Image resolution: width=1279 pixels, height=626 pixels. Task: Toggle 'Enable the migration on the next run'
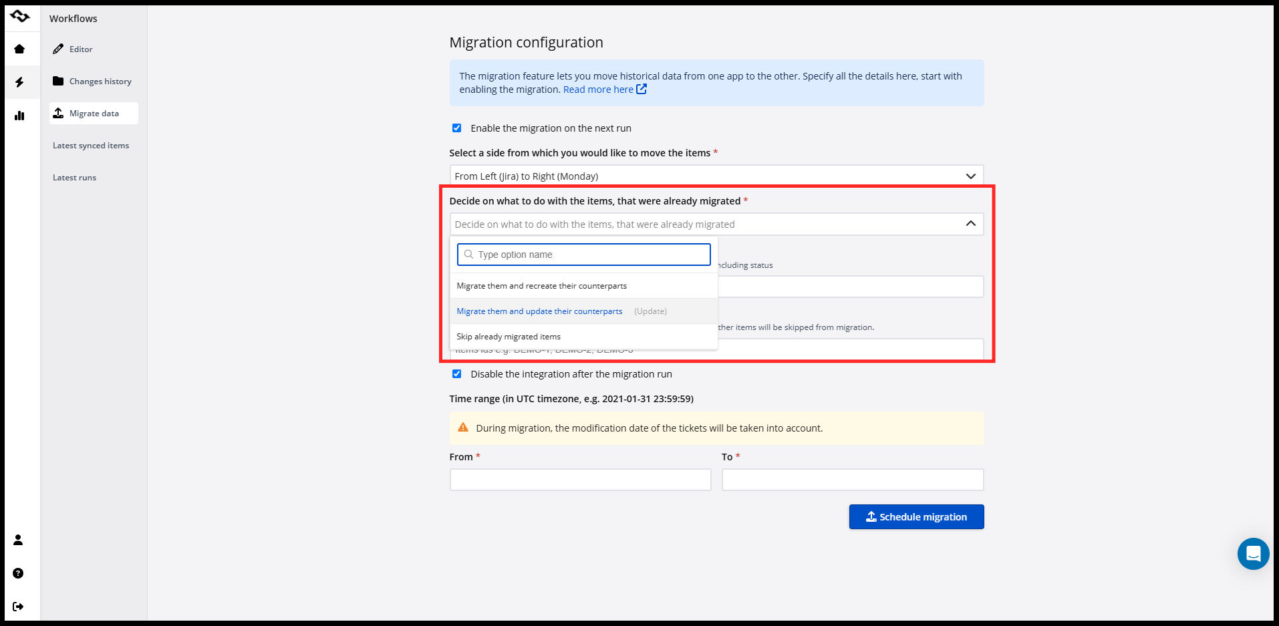point(457,128)
